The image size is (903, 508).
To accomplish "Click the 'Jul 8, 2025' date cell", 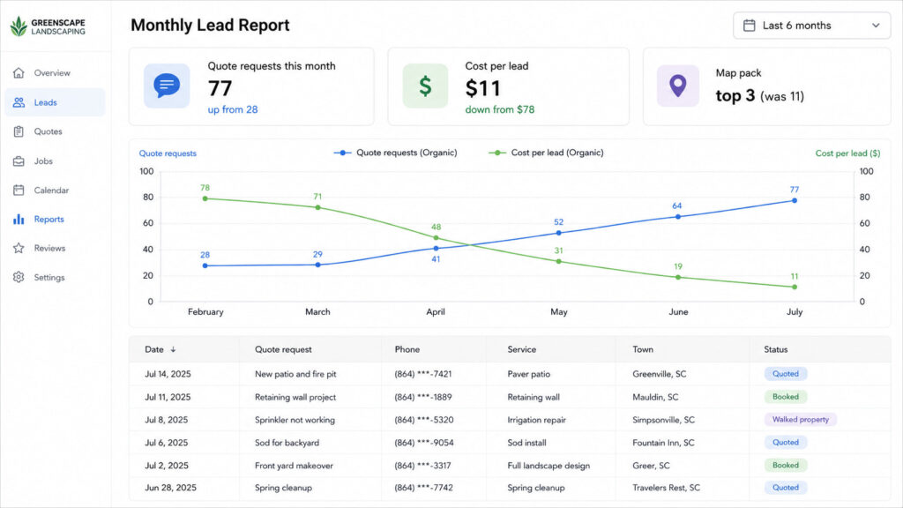I will point(167,420).
